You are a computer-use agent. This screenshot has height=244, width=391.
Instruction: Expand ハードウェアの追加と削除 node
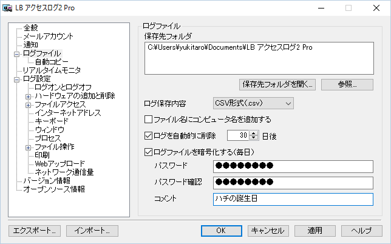pos(28,97)
